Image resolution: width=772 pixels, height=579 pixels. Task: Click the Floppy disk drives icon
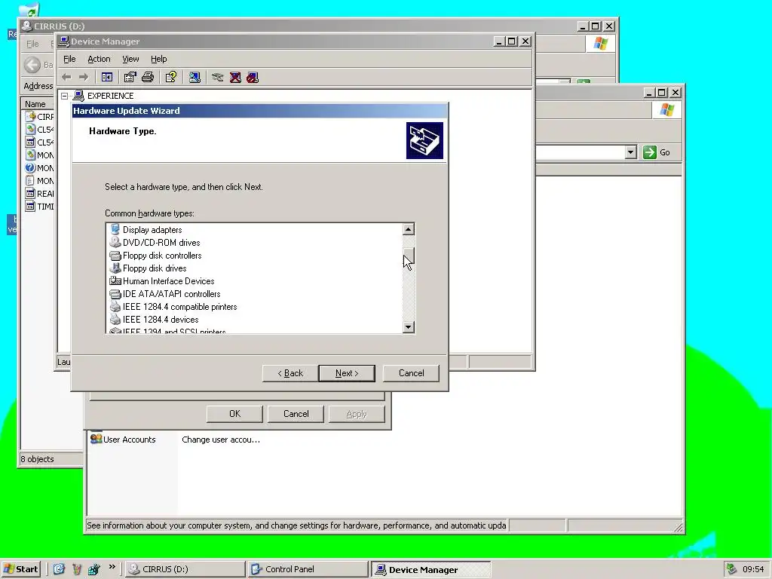tap(115, 268)
